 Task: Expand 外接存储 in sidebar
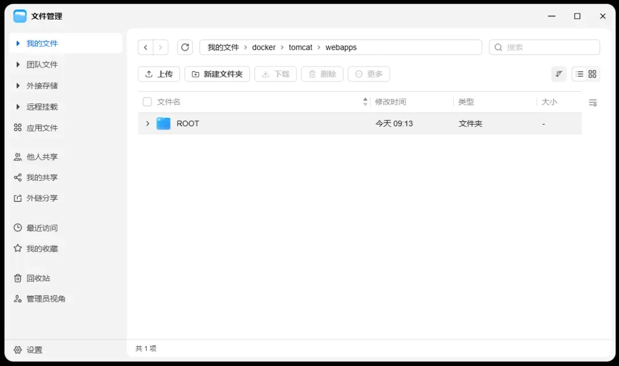[x=18, y=85]
